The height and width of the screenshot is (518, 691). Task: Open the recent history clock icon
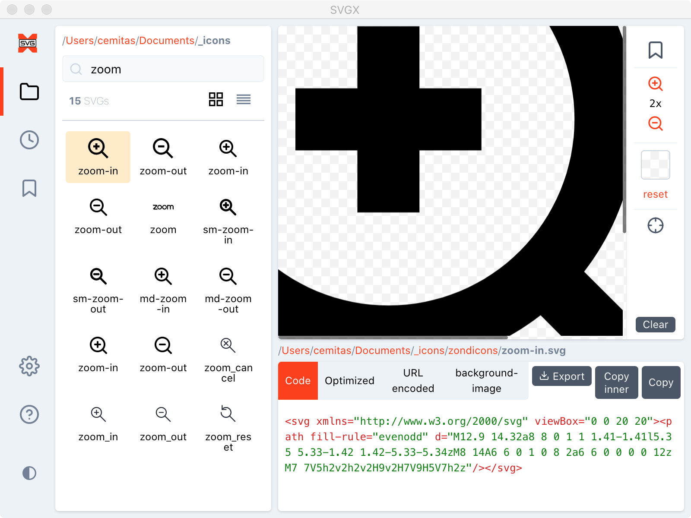point(29,140)
